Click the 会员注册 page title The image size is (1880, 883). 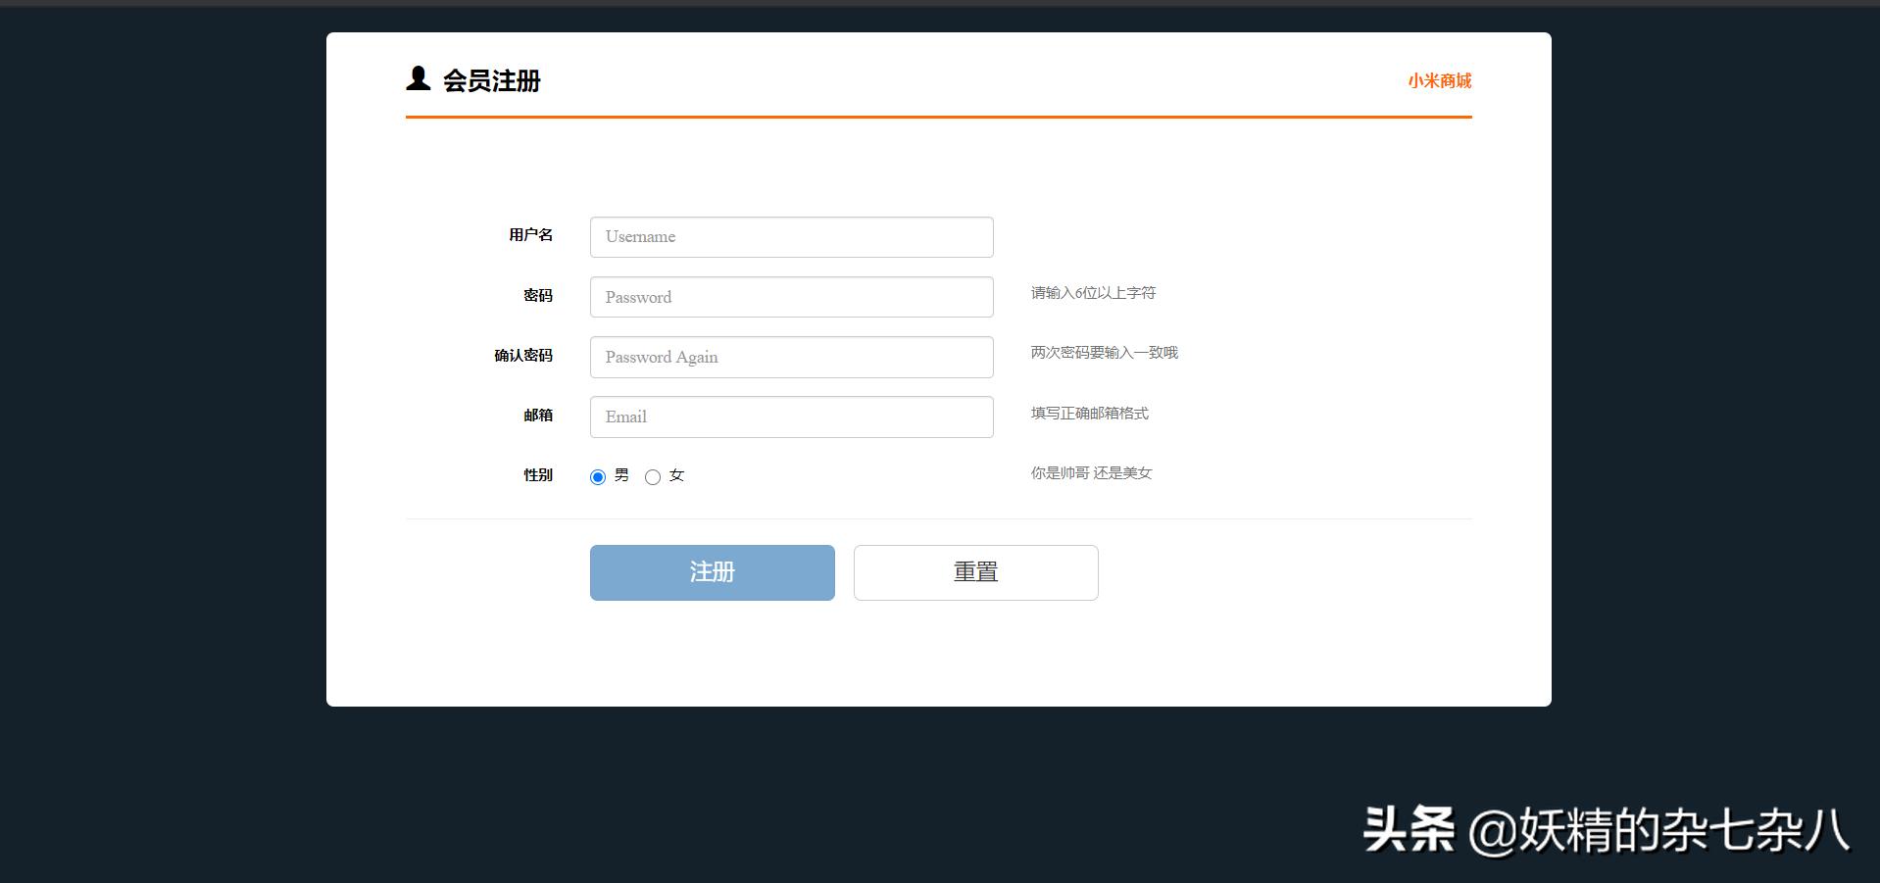tap(491, 81)
